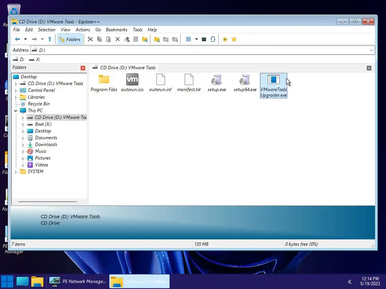Image resolution: width=386 pixels, height=289 pixels.
Task: Toggle the Folders pane button
Action: click(x=70, y=39)
